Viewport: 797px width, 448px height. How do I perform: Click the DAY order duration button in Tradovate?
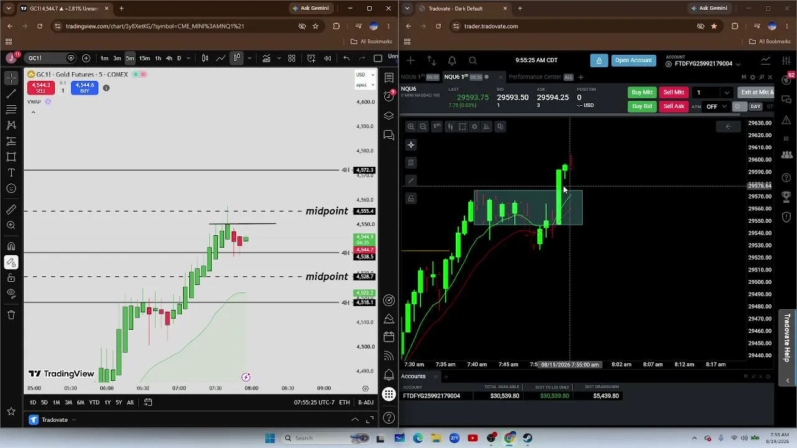click(x=755, y=106)
